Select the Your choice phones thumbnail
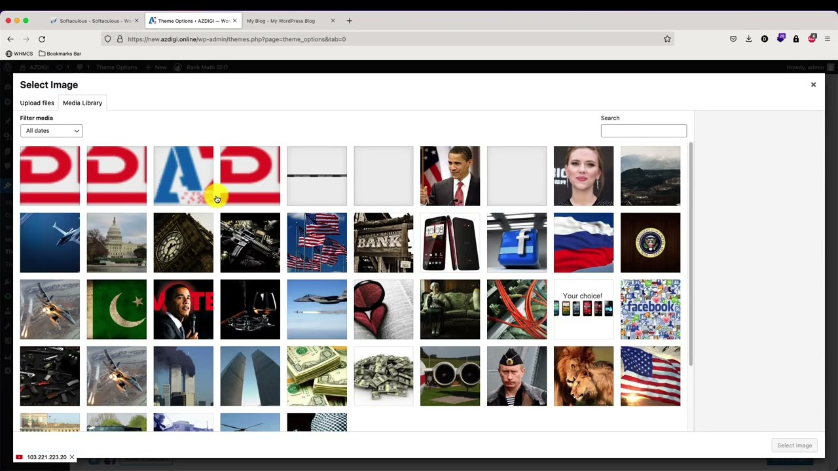 point(583,309)
